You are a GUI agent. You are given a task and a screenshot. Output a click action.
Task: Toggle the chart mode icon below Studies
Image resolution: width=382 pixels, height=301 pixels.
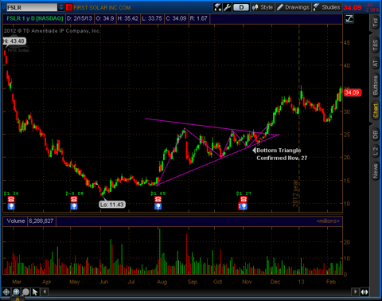pyautogui.click(x=349, y=18)
